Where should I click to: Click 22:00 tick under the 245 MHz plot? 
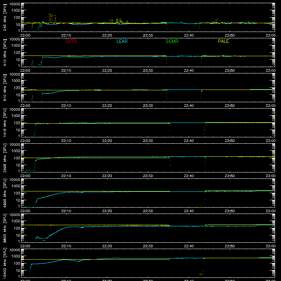point(25,35)
